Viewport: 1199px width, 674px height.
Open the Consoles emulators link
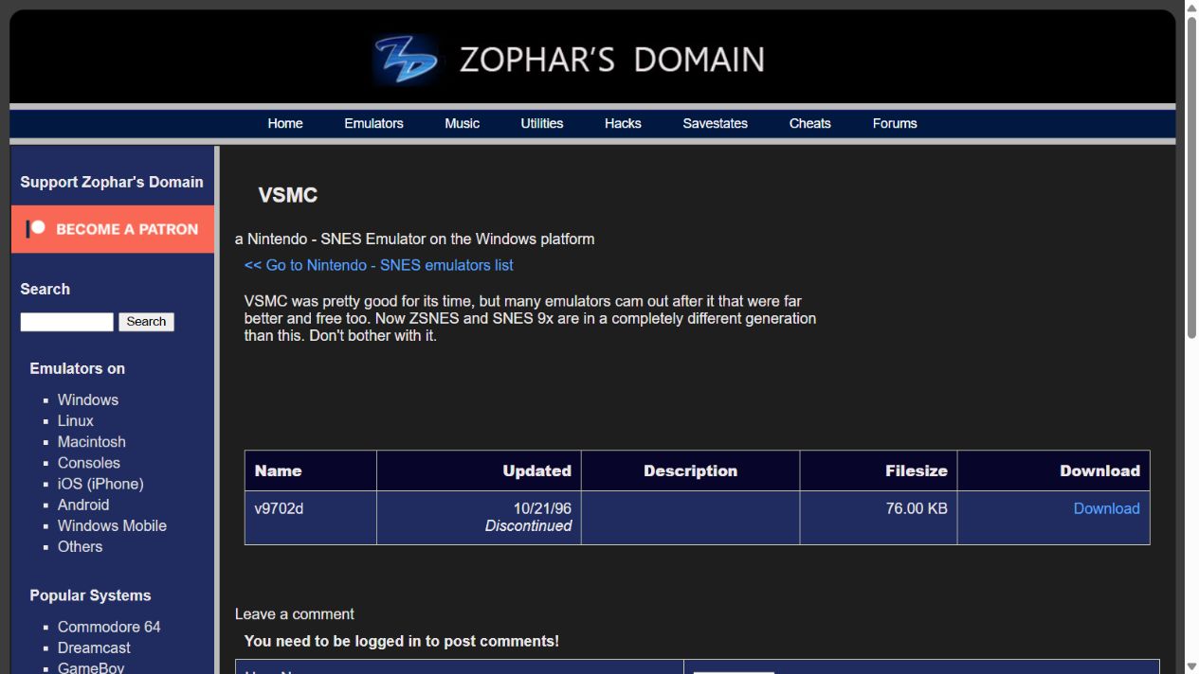pyautogui.click(x=89, y=462)
